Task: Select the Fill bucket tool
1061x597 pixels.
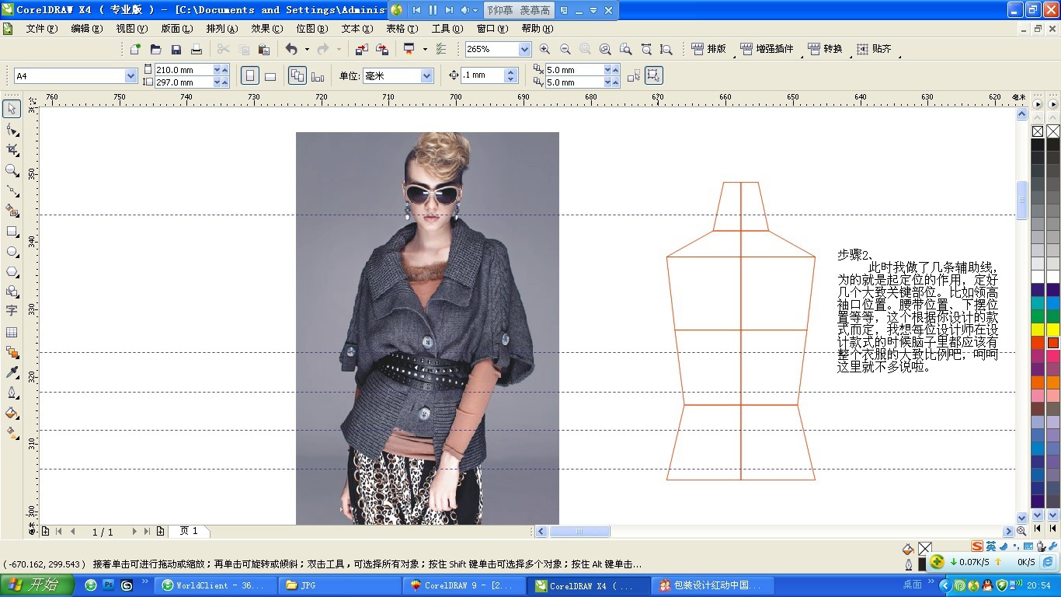Action: pos(12,413)
